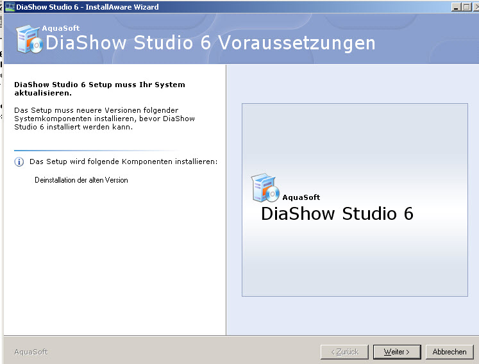The image size is (479, 364).
Task: Click the blue info icon beside component notice
Action: (x=19, y=162)
